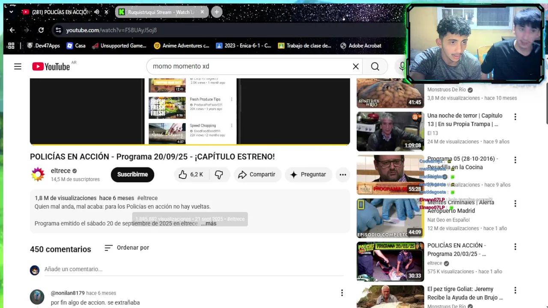The height and width of the screenshot is (308, 548).
Task: Click the video player area
Action: [190, 111]
